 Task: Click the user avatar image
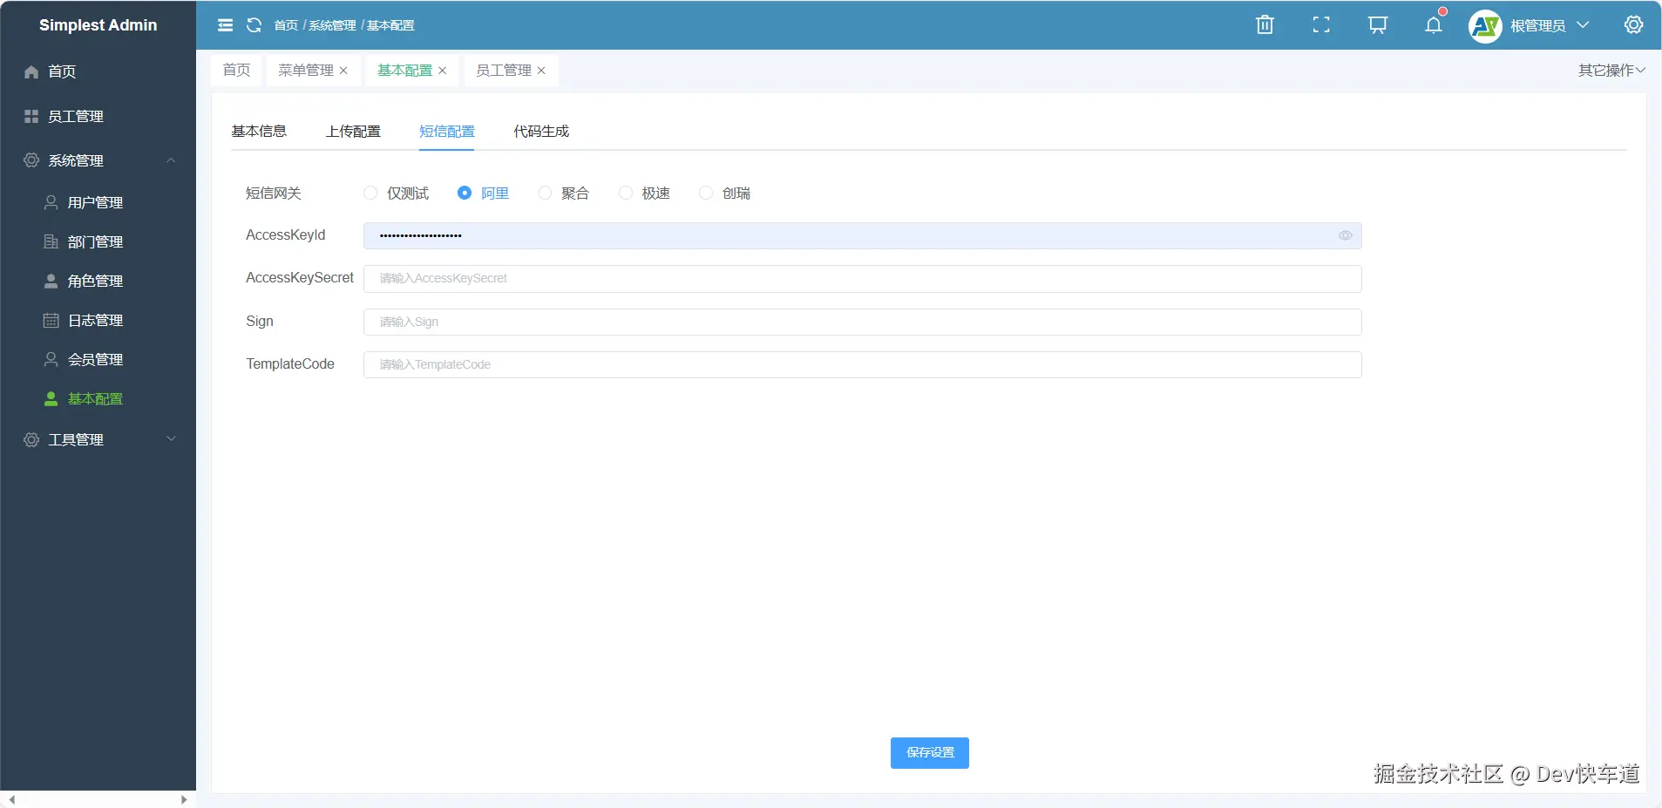pos(1485,26)
